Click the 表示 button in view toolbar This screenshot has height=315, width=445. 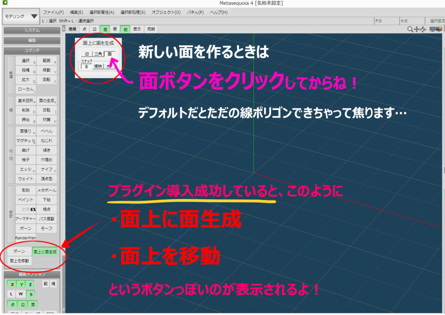[137, 29]
